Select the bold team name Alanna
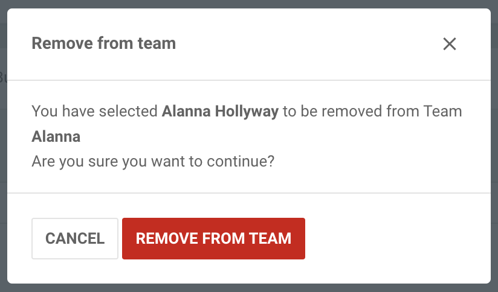This screenshot has width=498, height=292. coord(56,136)
